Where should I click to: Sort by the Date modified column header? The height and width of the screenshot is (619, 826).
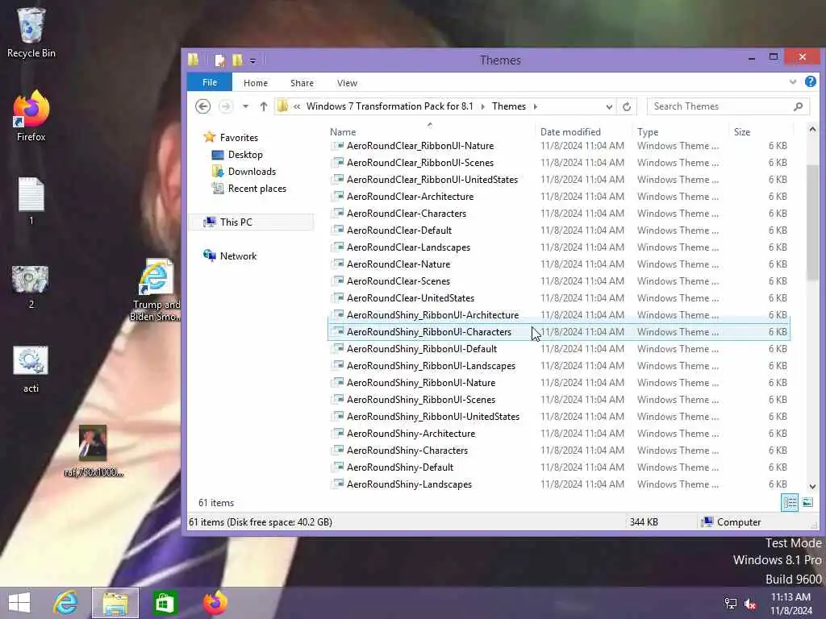coord(570,132)
